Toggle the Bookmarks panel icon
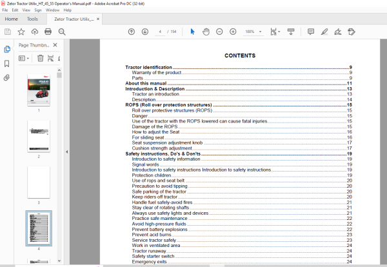Screen dimensions: 387x267 (7, 63)
